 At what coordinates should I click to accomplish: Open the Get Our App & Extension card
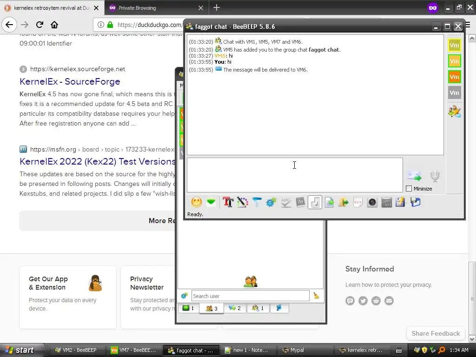68,297
